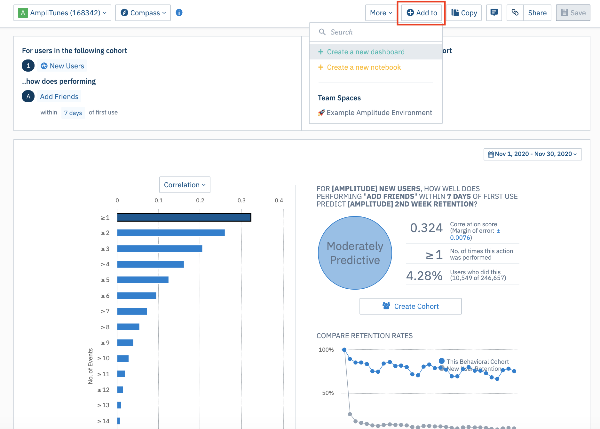This screenshot has width=600, height=429.
Task: Click the cohort number 1 badge
Action: 28,66
